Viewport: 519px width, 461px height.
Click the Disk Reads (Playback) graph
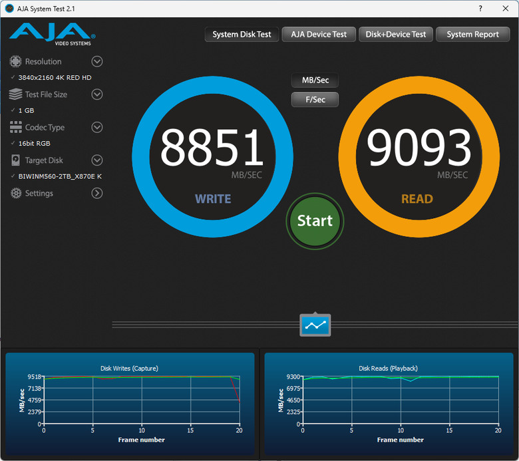(x=389, y=403)
